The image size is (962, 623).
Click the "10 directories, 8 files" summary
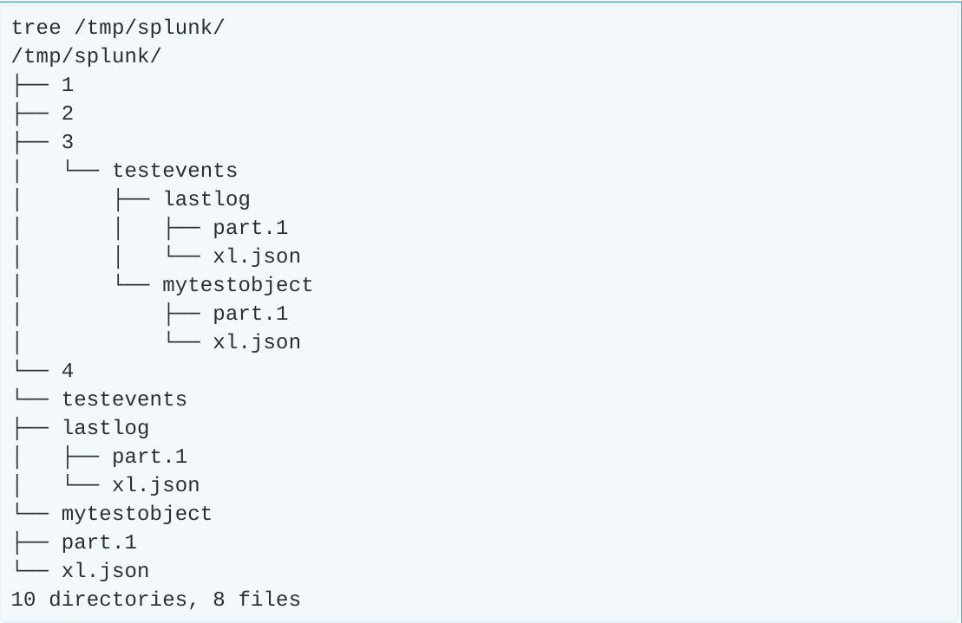tap(155, 599)
